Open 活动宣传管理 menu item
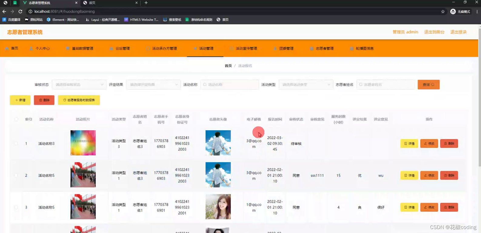Screen dimensions: 481x233 243,48
